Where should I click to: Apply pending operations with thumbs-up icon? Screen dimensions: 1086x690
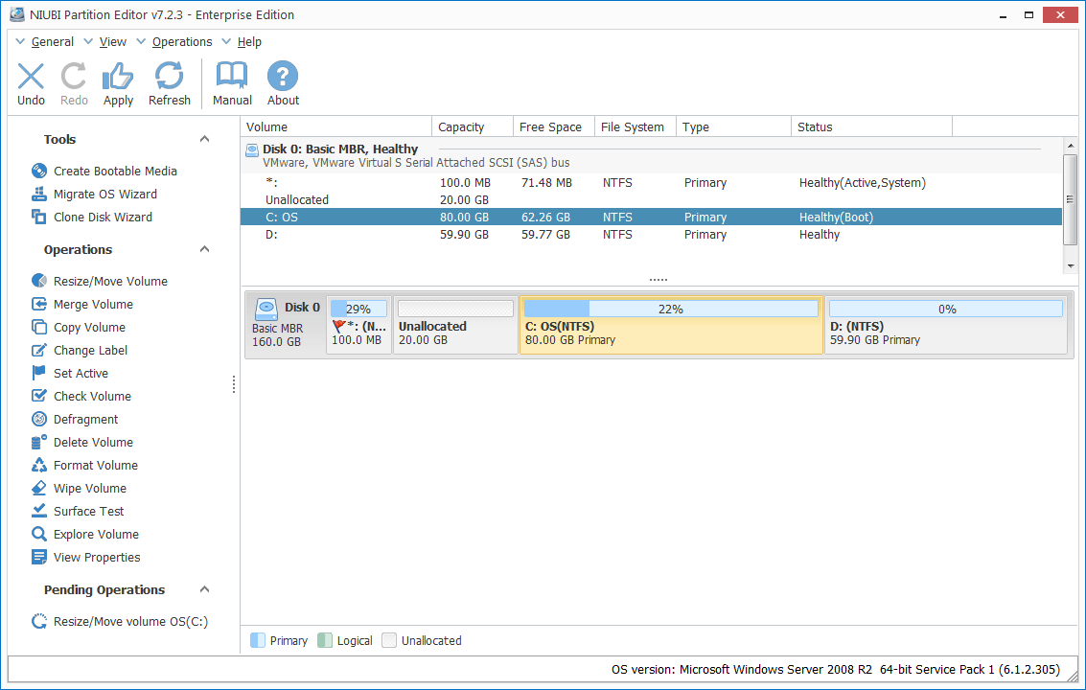point(118,77)
